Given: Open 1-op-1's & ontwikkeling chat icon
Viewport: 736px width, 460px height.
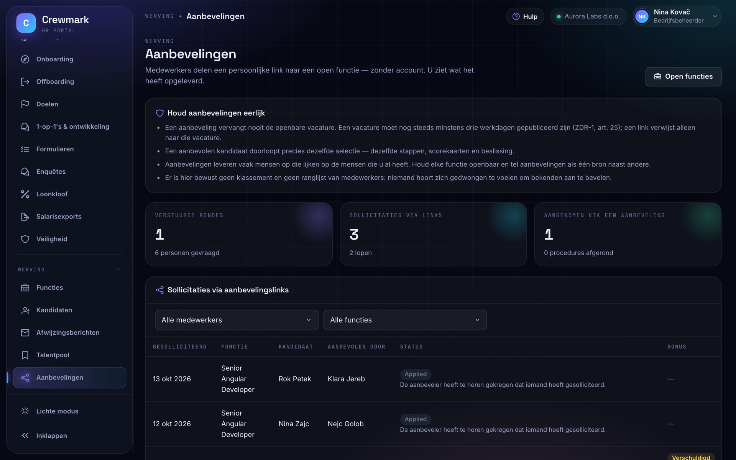Looking at the screenshot, I should tap(25, 127).
